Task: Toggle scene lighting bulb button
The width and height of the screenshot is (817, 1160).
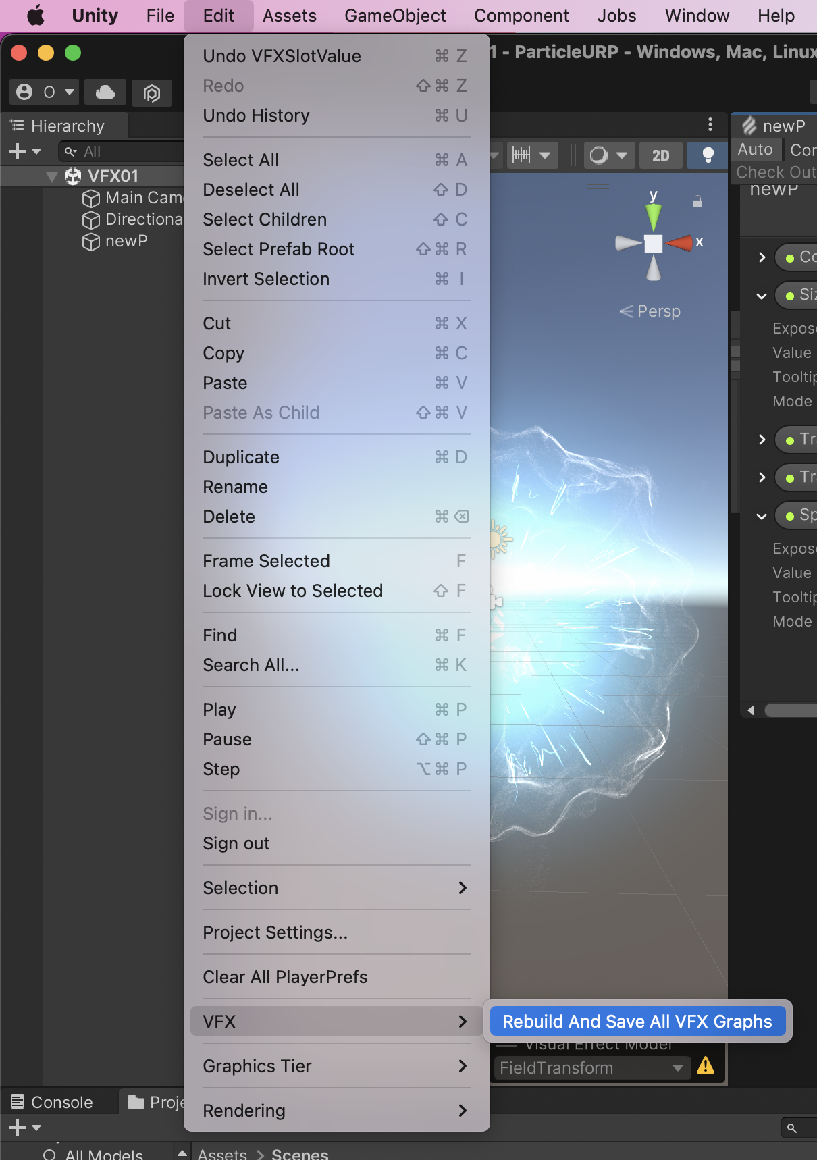Action: (707, 155)
